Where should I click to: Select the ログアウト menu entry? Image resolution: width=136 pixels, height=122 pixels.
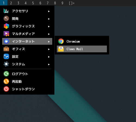pos(27,74)
